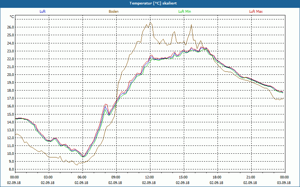Click the blue Luft legend label
This screenshot has width=300, height=187.
[x=42, y=12]
